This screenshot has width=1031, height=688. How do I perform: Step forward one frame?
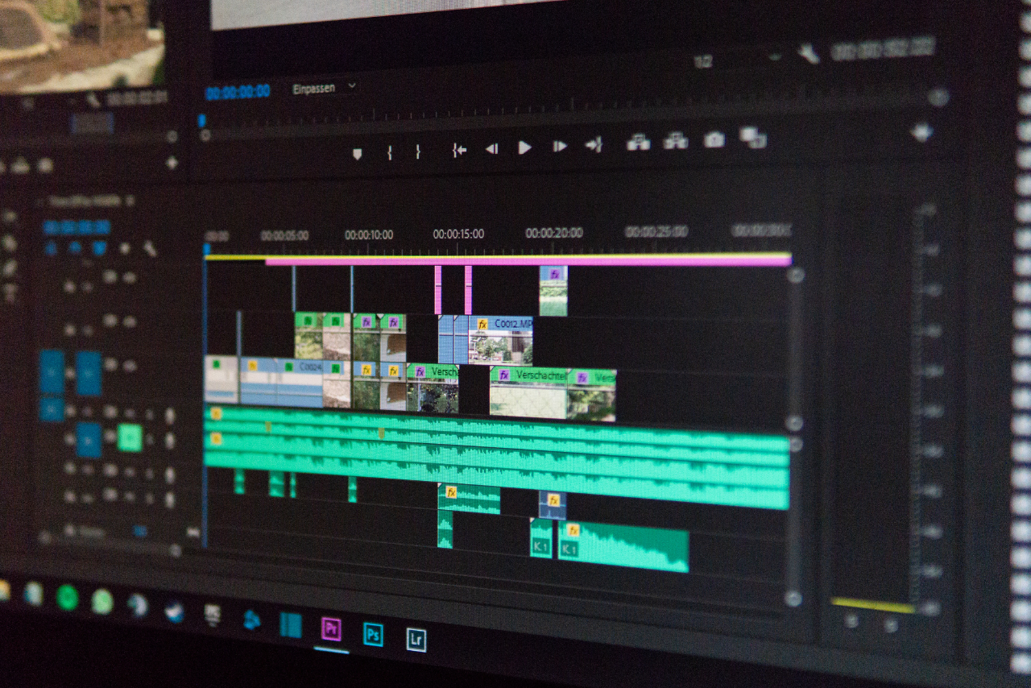[559, 147]
